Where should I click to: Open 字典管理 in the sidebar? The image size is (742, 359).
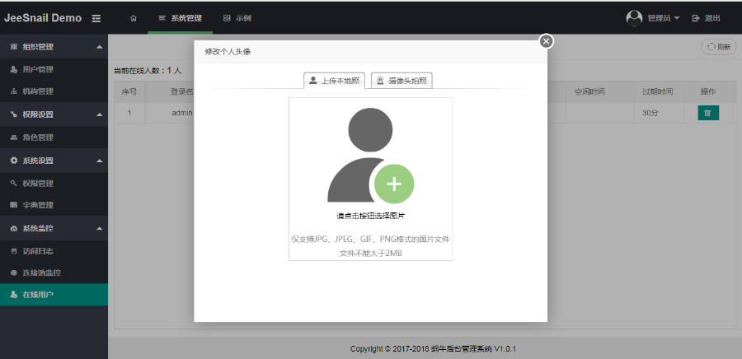pos(54,206)
